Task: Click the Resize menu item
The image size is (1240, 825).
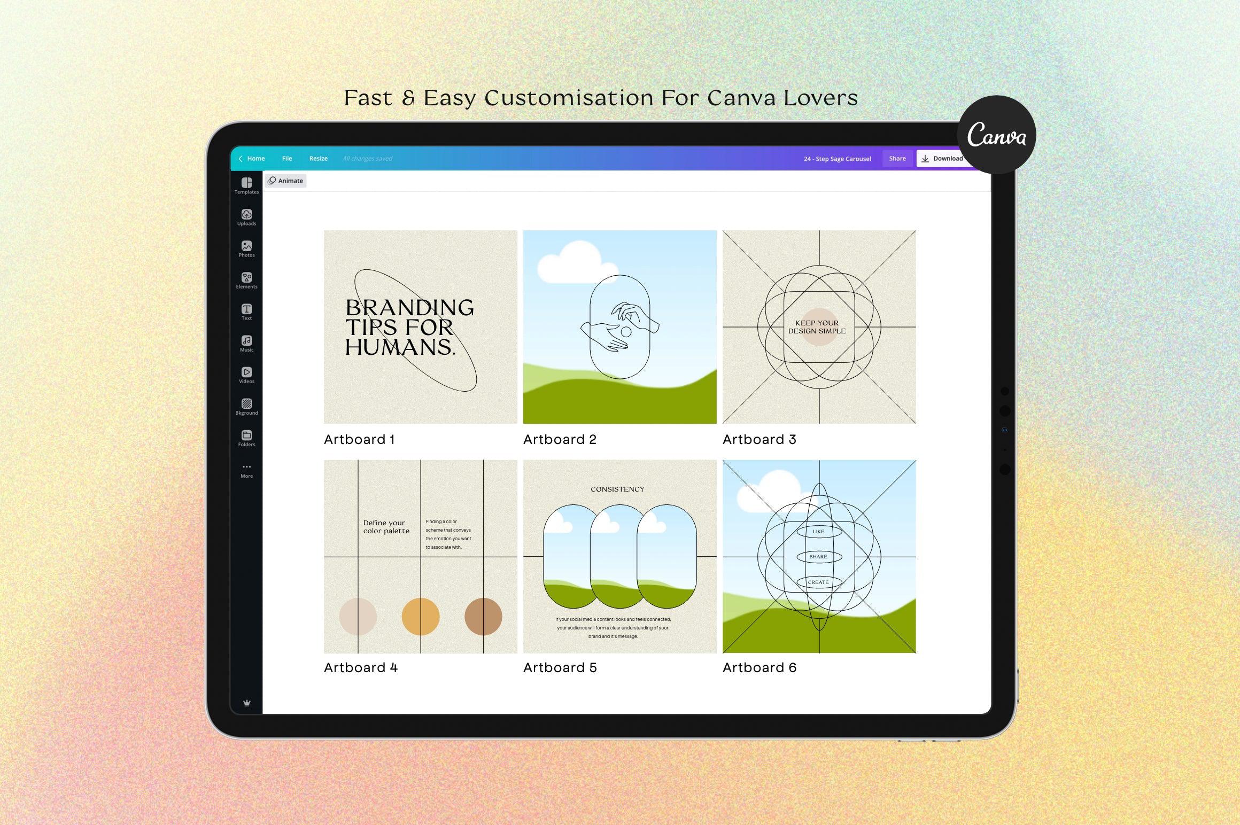Action: tap(320, 158)
